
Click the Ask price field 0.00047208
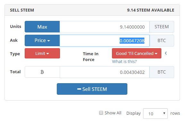point(105,40)
